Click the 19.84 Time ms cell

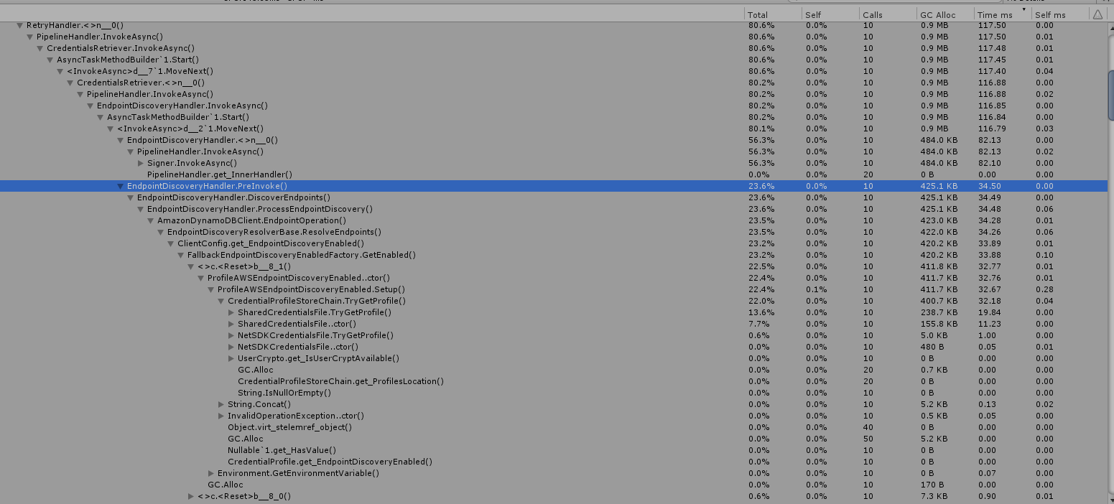(x=989, y=312)
